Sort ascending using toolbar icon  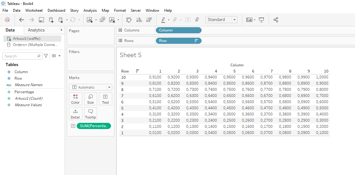coord(139,20)
